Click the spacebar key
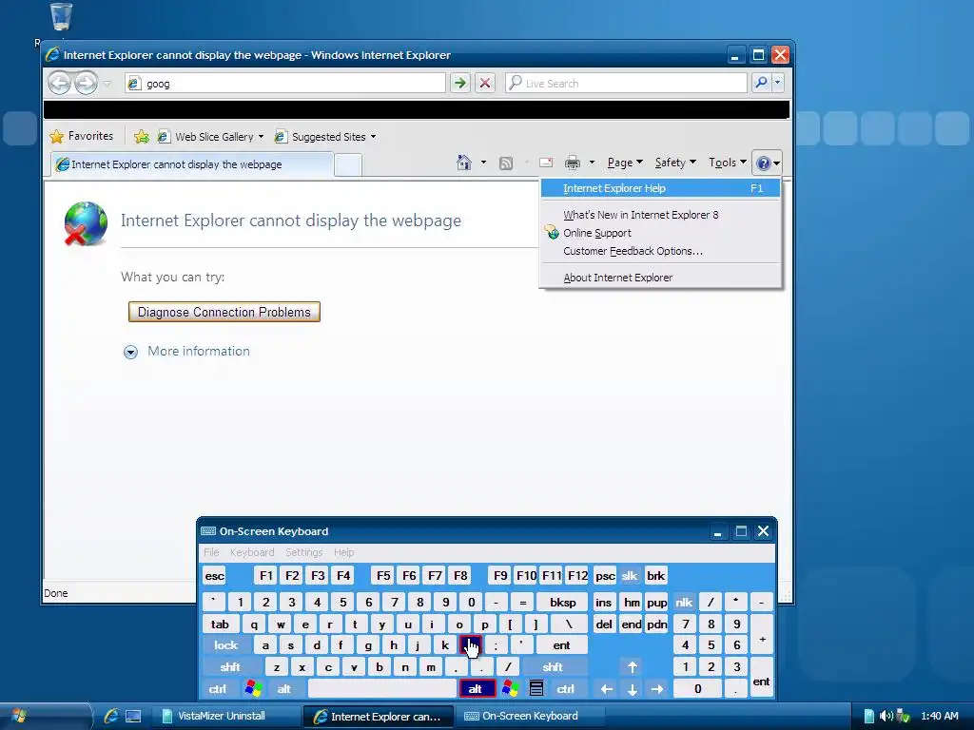Screen dimensions: 974x730 (x=382, y=689)
